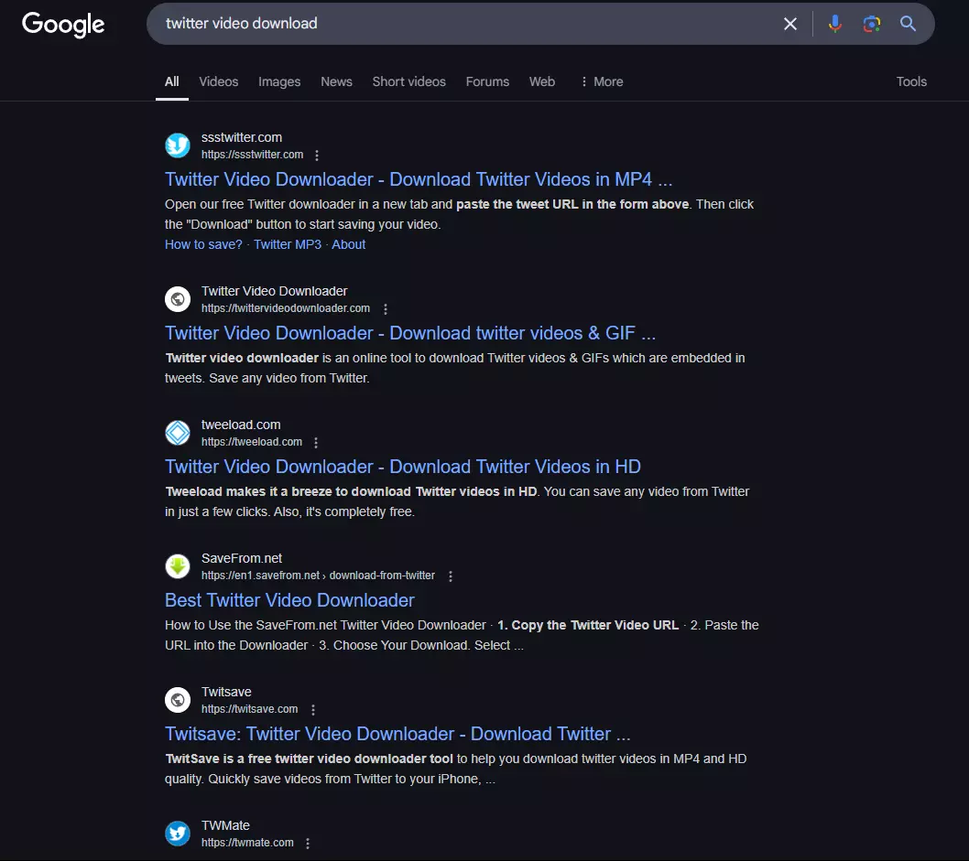The width and height of the screenshot is (969, 861).
Task: Start voice search with the microphone icon
Action: point(835,24)
